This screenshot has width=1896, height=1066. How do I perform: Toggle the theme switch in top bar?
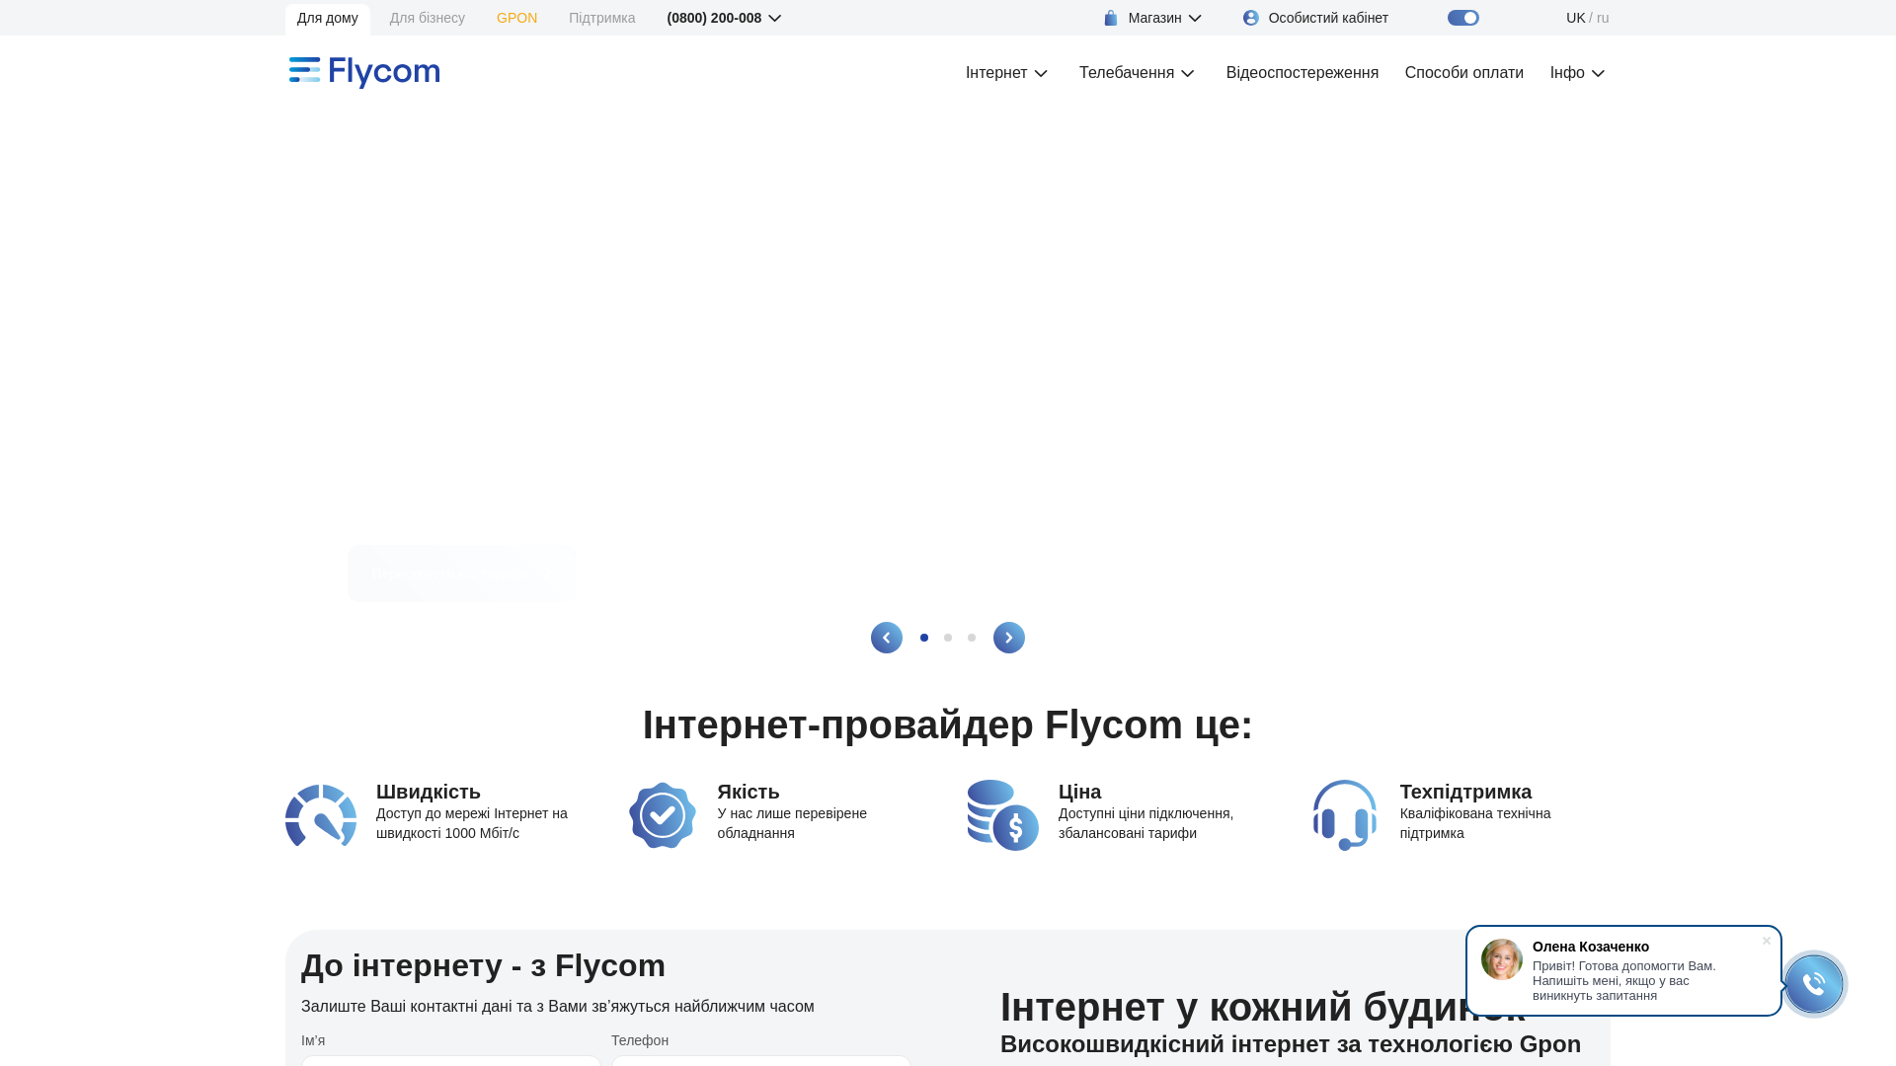point(1463,18)
